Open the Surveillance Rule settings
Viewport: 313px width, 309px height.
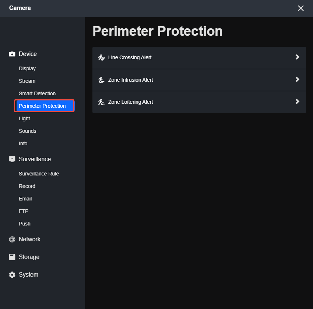click(39, 174)
